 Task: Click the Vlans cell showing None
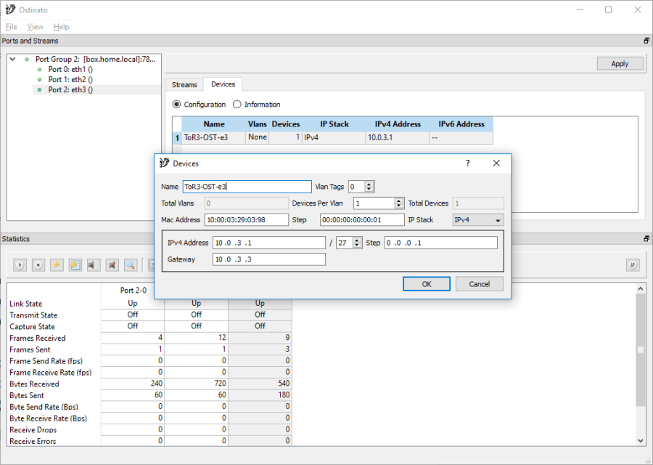(x=258, y=137)
